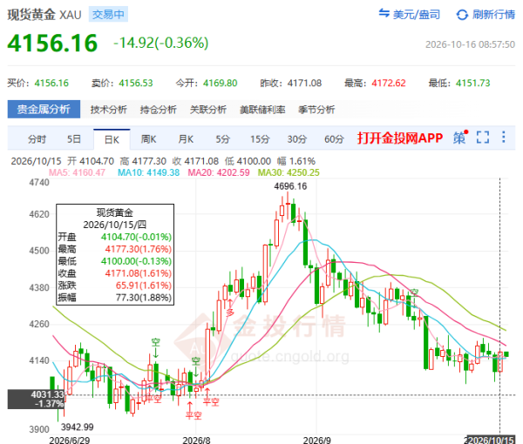523x444 pixels.
Task: Open the three-dot more options menu
Action: (x=503, y=137)
